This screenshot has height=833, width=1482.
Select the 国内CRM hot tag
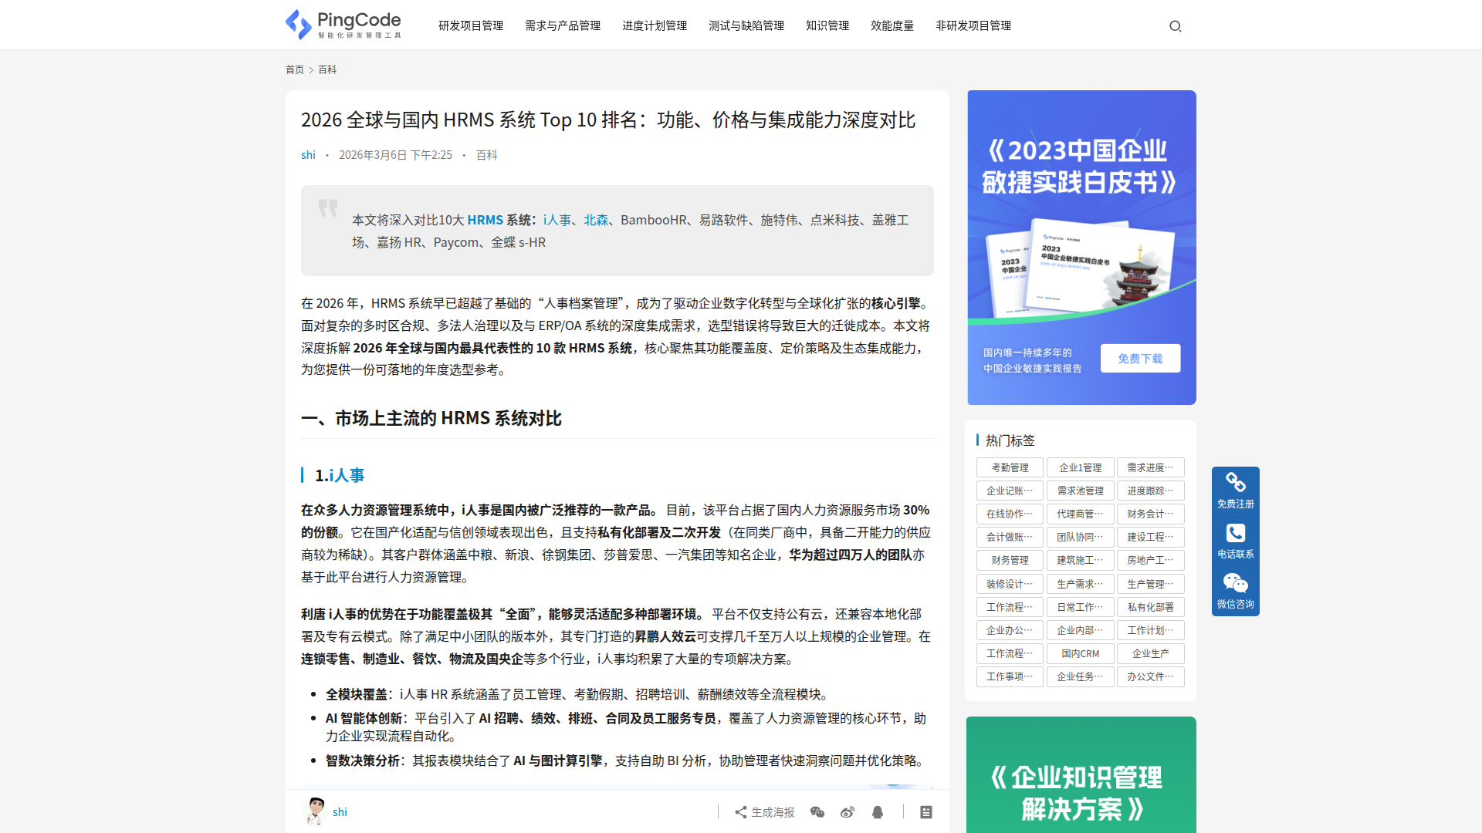pyautogui.click(x=1080, y=653)
